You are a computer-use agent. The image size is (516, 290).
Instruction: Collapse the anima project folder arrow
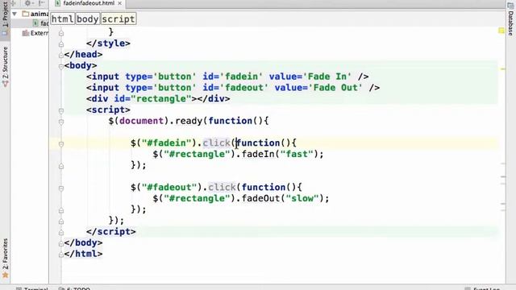[15, 14]
